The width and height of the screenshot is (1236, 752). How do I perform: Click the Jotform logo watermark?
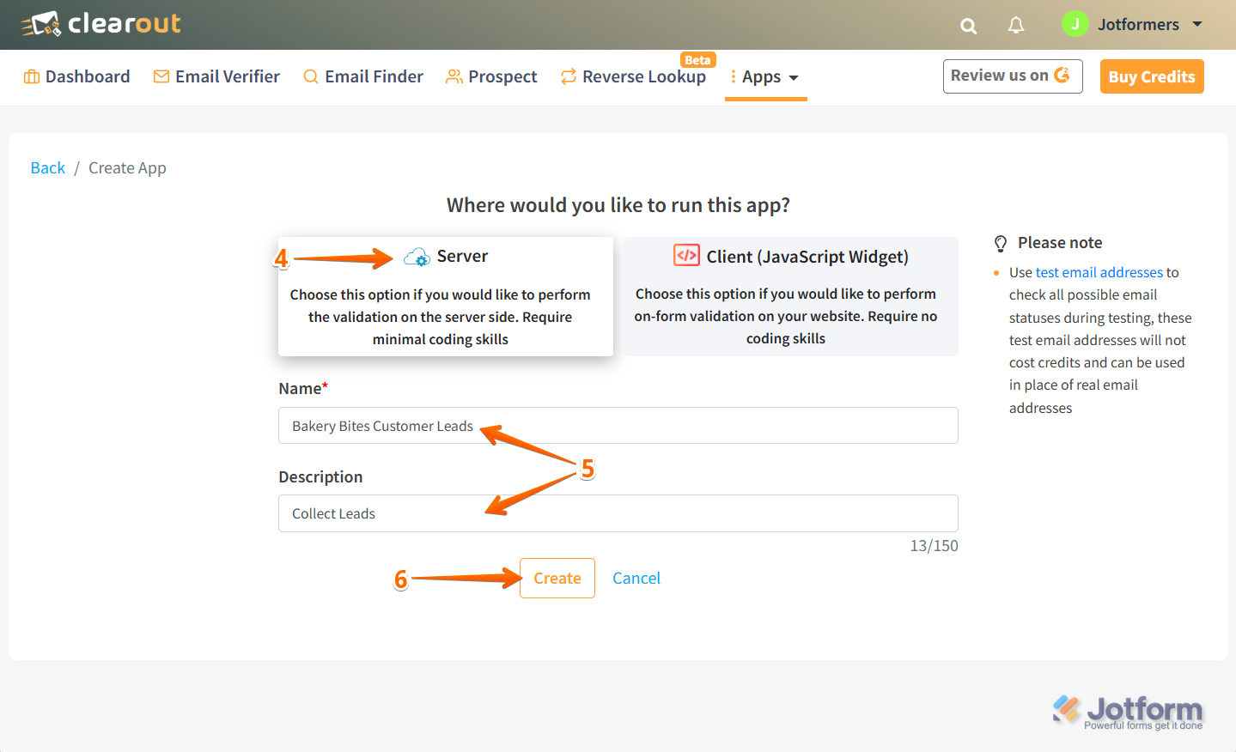(x=1128, y=712)
